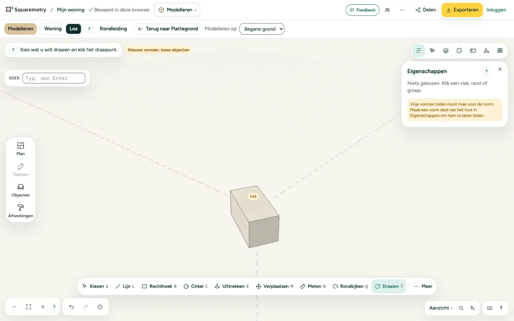Click the Draaien rotate tool
Screen dimensions: 514x321
click(389, 286)
